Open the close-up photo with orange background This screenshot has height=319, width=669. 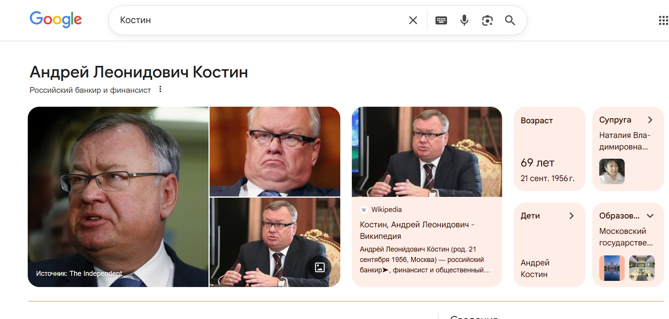(x=275, y=151)
